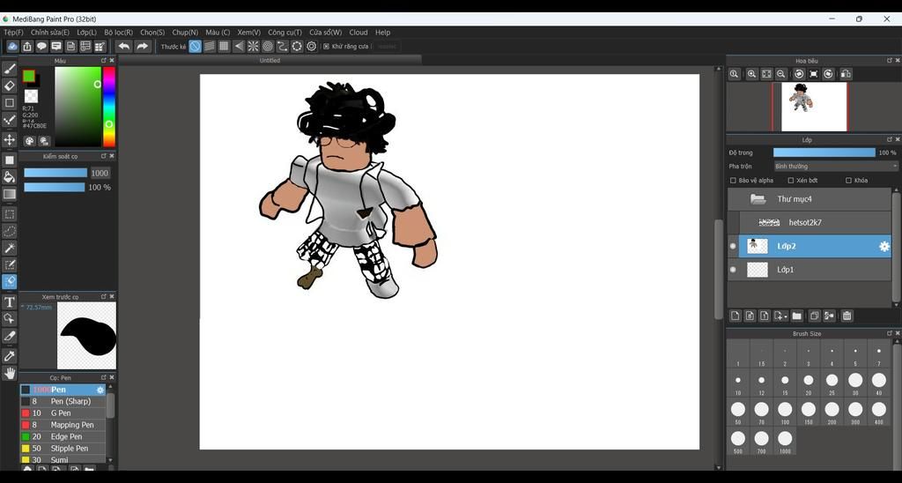Select the Mapping Pen brush
902x483 pixels.
(x=63, y=425)
